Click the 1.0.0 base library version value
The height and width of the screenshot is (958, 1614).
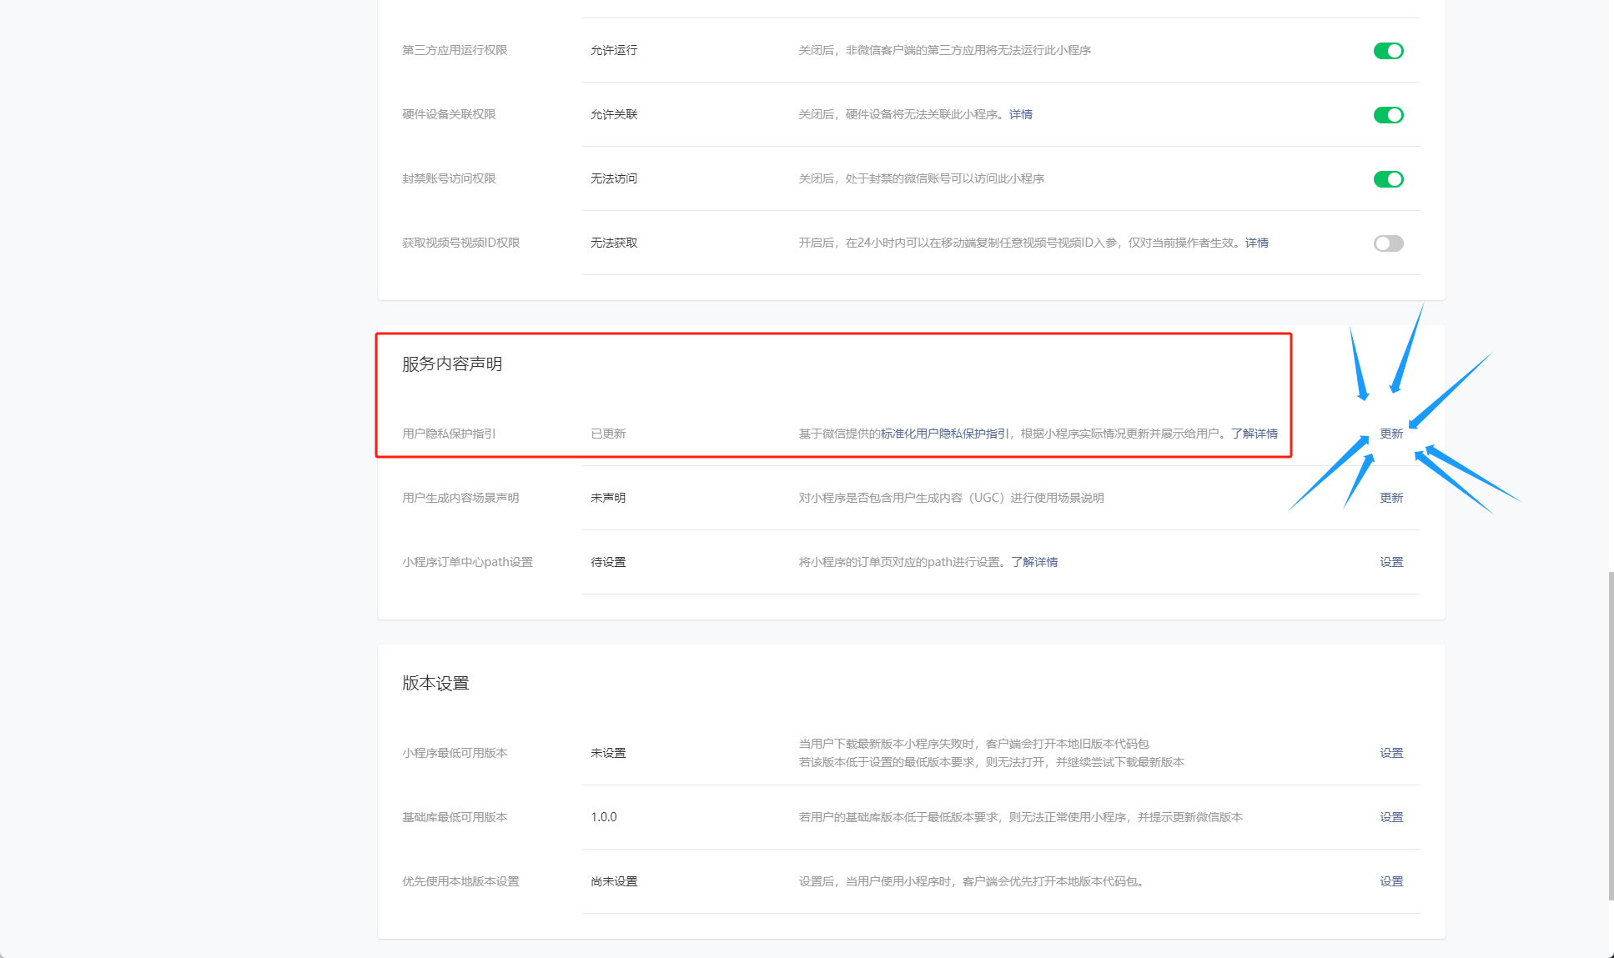click(x=603, y=817)
